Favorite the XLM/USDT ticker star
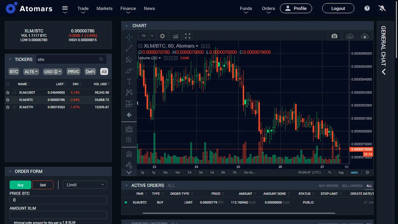 click(x=8, y=92)
